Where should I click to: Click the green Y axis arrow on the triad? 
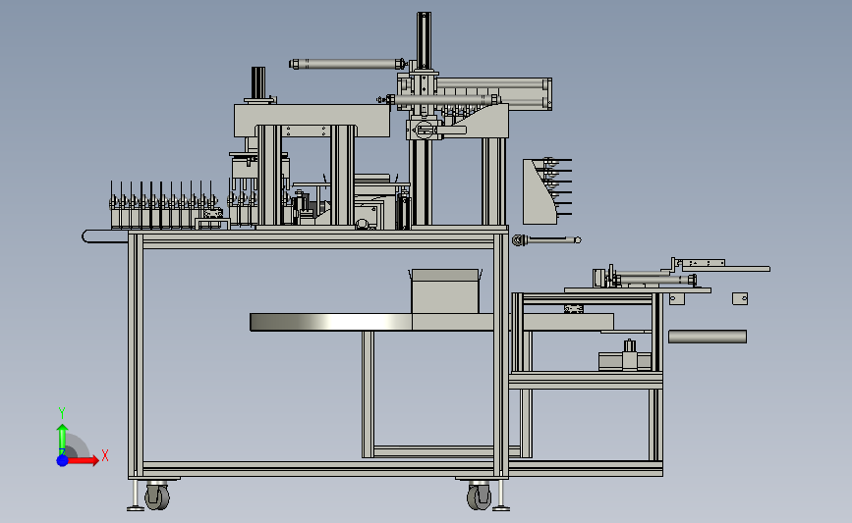62,440
